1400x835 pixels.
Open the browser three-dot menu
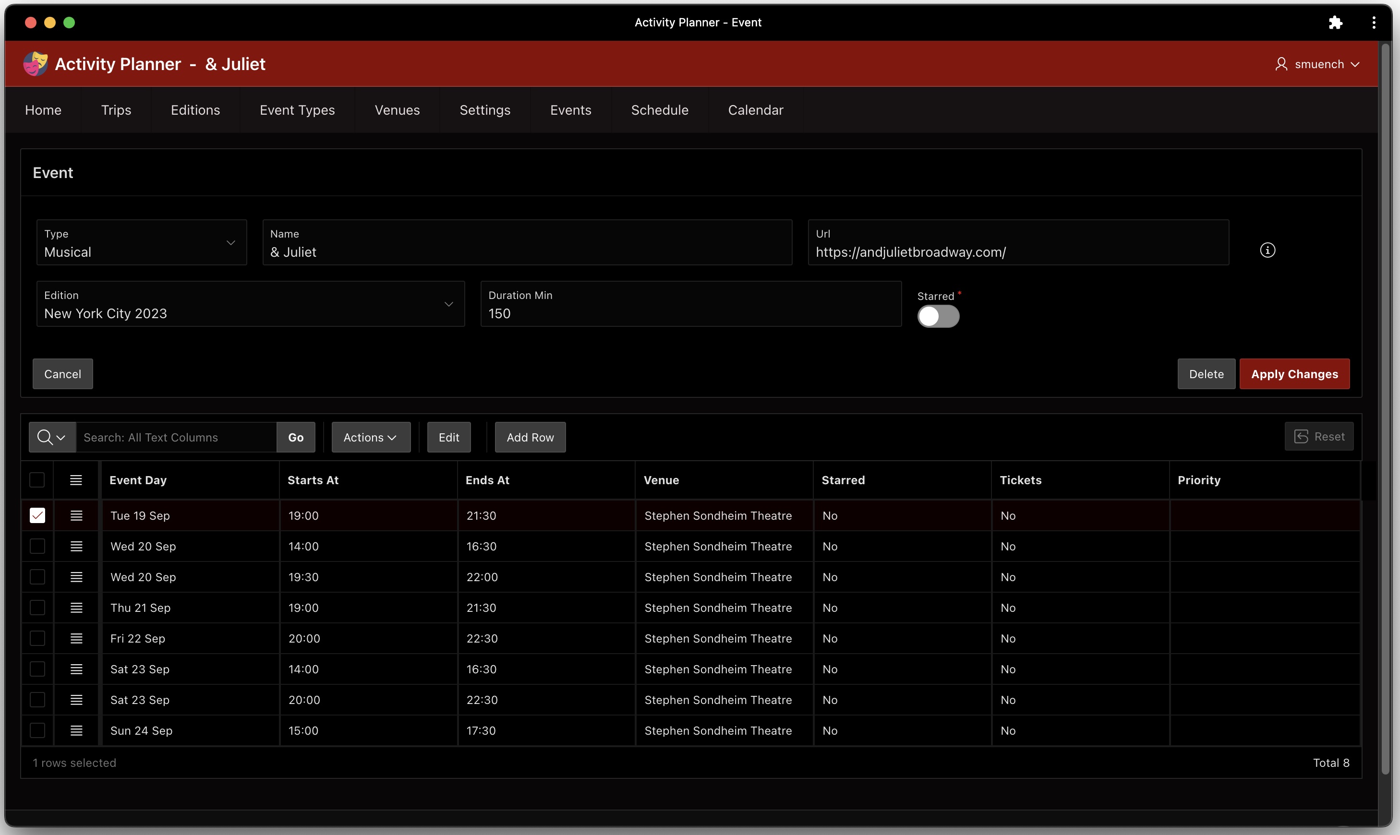tap(1374, 23)
